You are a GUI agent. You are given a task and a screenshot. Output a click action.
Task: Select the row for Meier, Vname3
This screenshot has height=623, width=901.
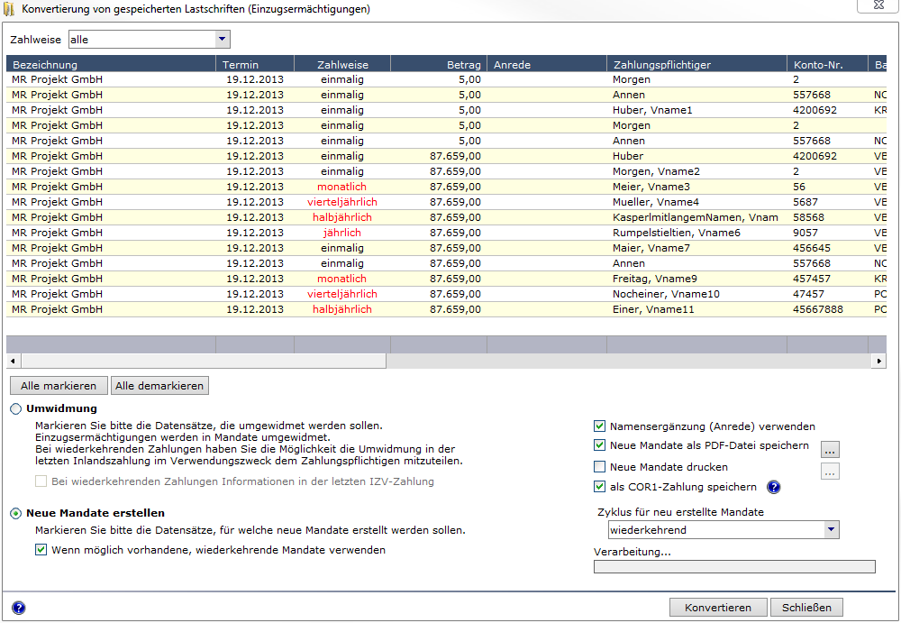click(x=447, y=187)
